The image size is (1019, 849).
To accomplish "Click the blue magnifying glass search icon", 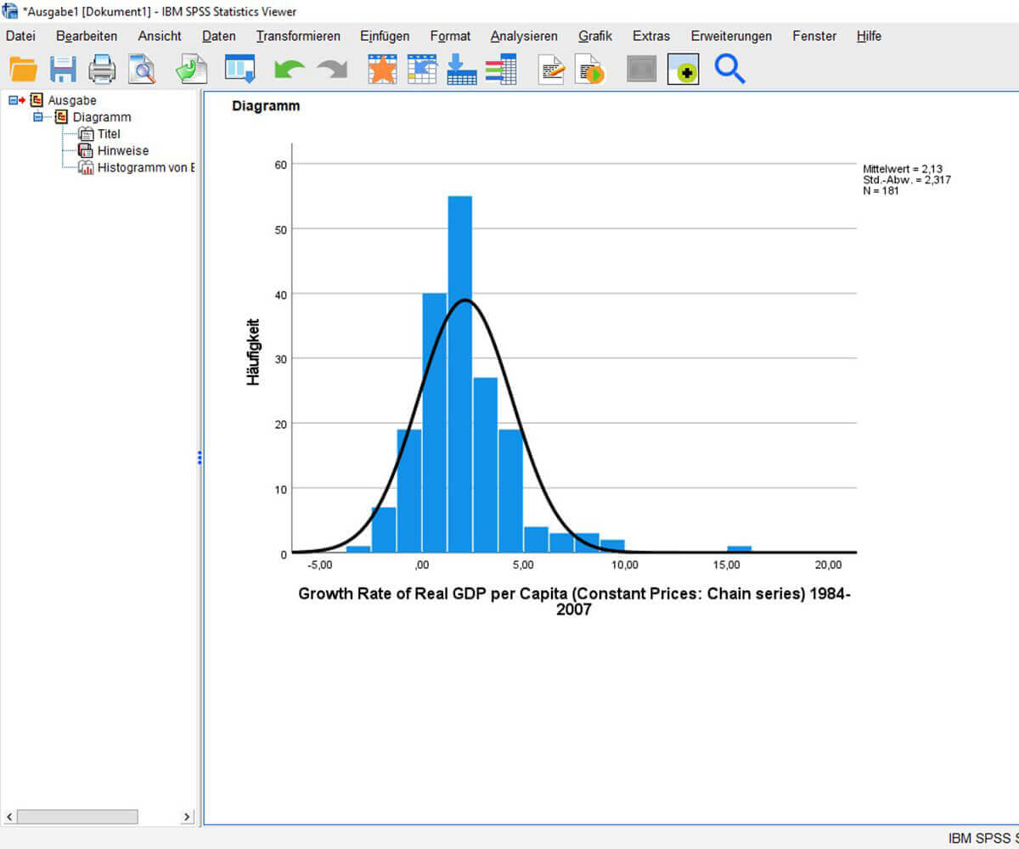I will [729, 69].
